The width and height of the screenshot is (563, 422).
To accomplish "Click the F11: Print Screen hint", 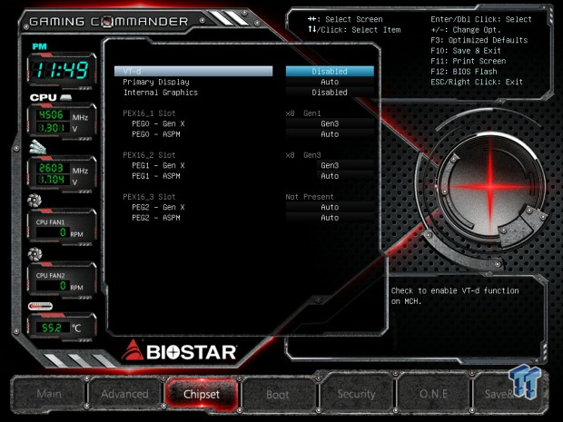I will pos(469,61).
